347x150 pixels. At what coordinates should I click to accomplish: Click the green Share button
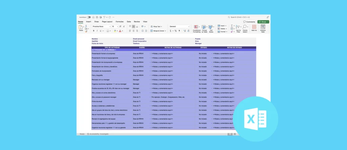click(x=263, y=22)
